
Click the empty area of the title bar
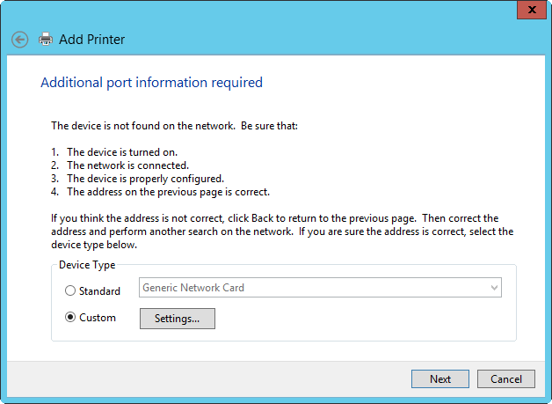pos(264,11)
